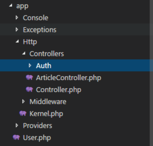Expand the Exceptions folder arrow
Screen dimensions: 153x146
coord(17,30)
